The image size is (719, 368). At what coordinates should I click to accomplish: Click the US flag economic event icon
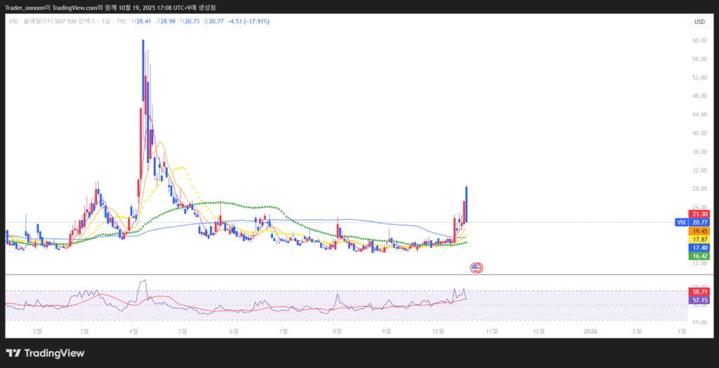(x=476, y=267)
